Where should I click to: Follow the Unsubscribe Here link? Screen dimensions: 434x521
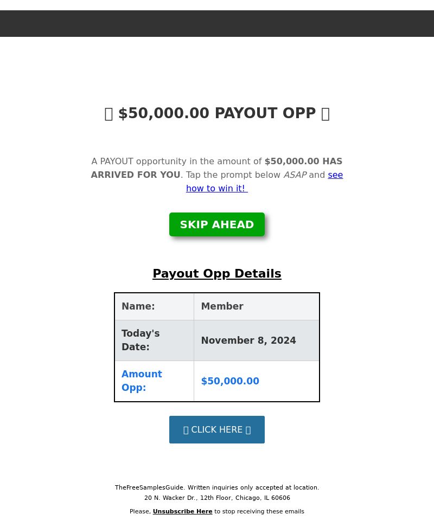183,511
